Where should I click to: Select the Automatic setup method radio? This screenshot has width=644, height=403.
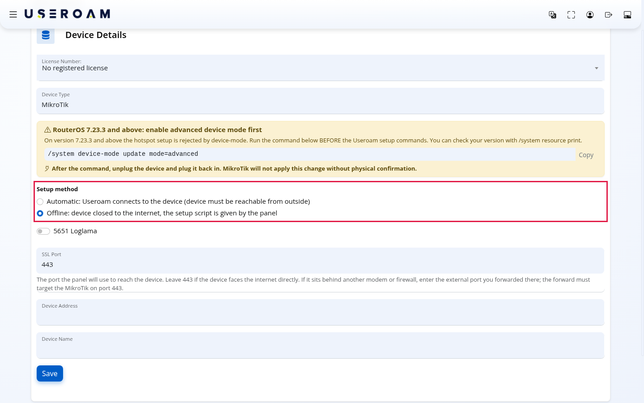[x=40, y=201]
